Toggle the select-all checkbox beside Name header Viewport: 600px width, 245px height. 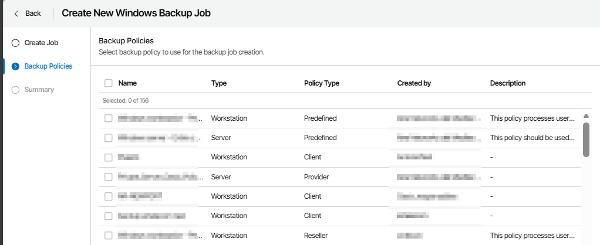coord(108,83)
